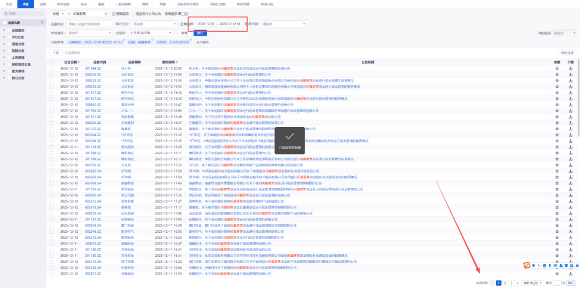Favorite the 可立克 announcement row
The height and width of the screenshot is (288, 580).
[x=557, y=165]
